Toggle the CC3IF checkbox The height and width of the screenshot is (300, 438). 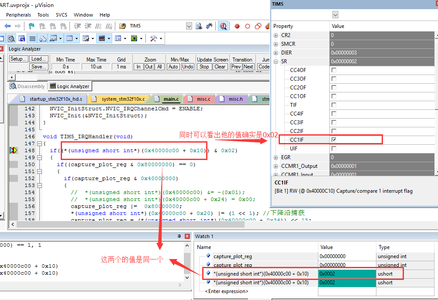click(334, 122)
